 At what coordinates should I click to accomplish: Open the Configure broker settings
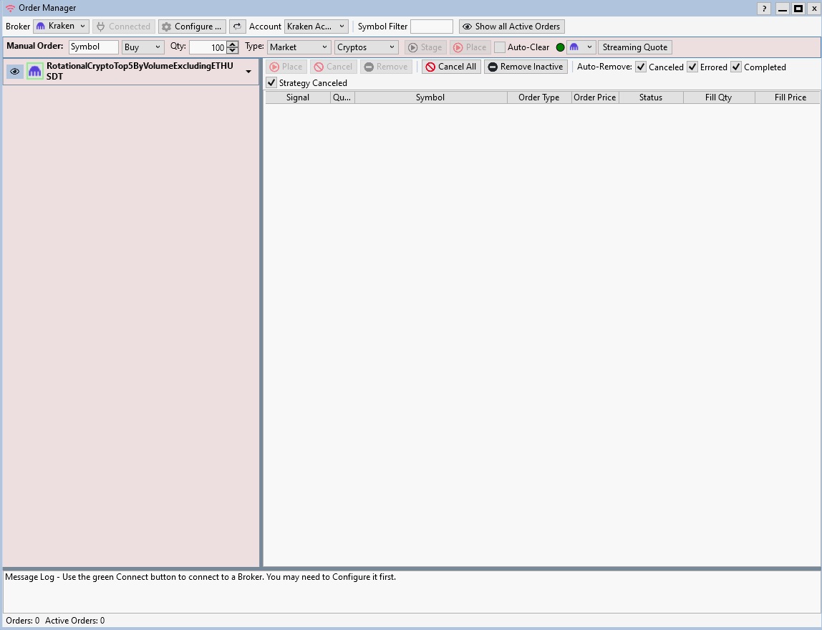[x=191, y=27]
